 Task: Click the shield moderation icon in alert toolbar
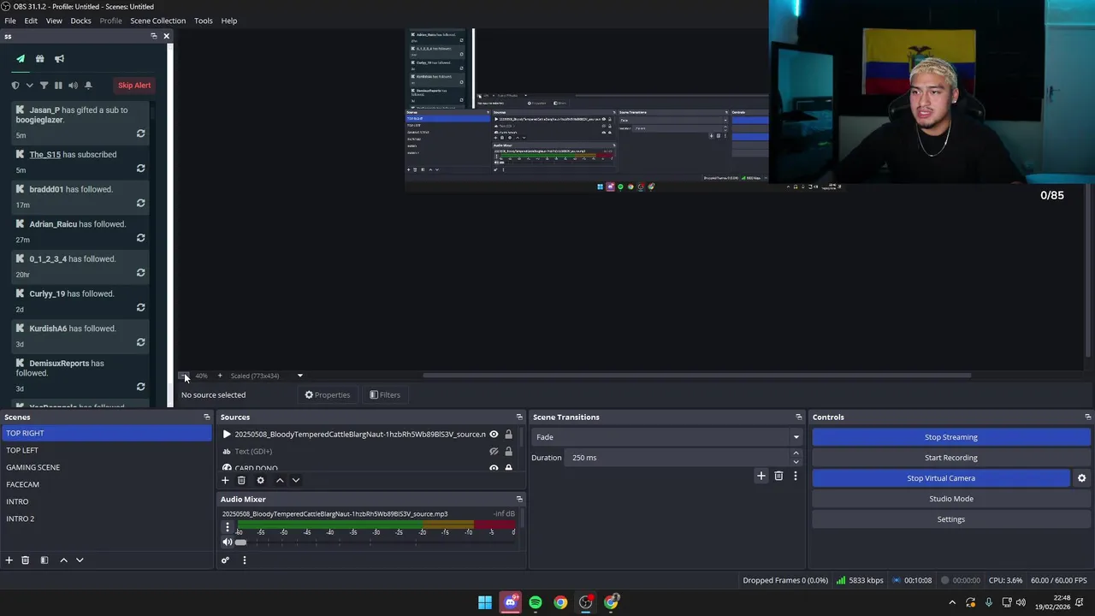coord(15,86)
